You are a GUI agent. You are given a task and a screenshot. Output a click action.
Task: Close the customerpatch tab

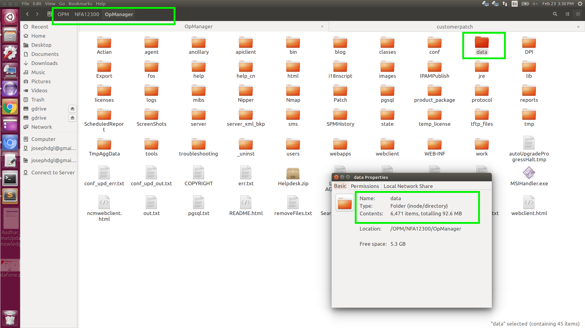pos(578,27)
